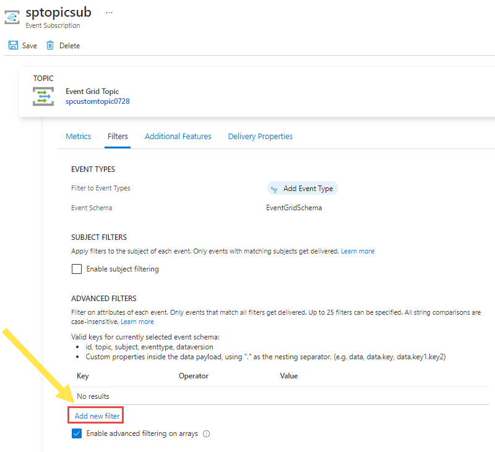The image size is (495, 452).
Task: Open the Additional Features tab
Action: point(178,136)
